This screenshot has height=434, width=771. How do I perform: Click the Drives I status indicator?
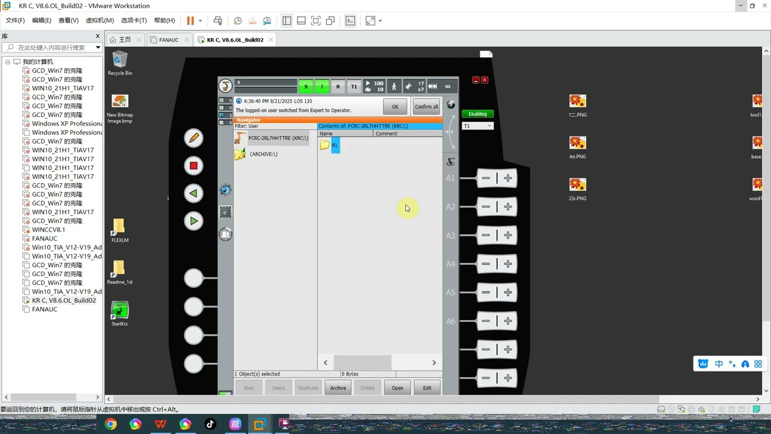point(322,86)
